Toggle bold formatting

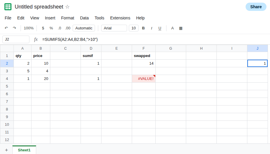point(143,28)
